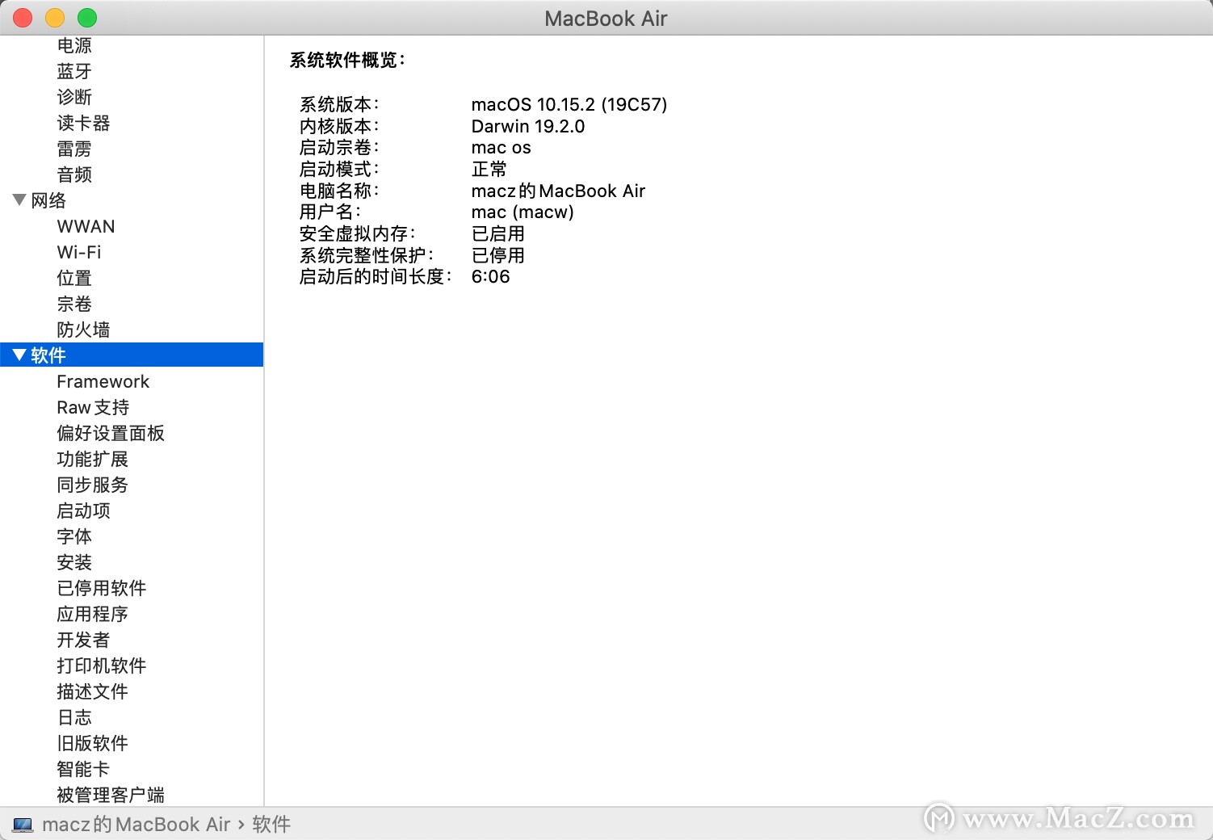The height and width of the screenshot is (840, 1213).
Task: Collapse the 软件 section triangle
Action: [x=19, y=355]
